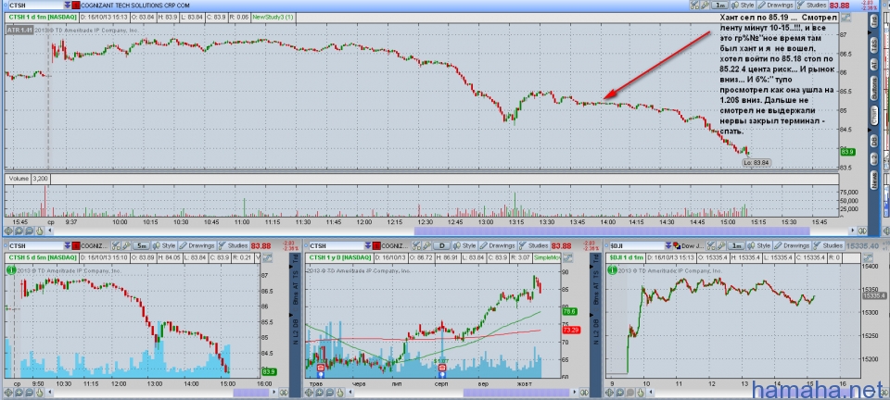This screenshot has width=890, height=400.
Task: Open the Trd side tab on main chart
Action: pyautogui.click(x=874, y=19)
